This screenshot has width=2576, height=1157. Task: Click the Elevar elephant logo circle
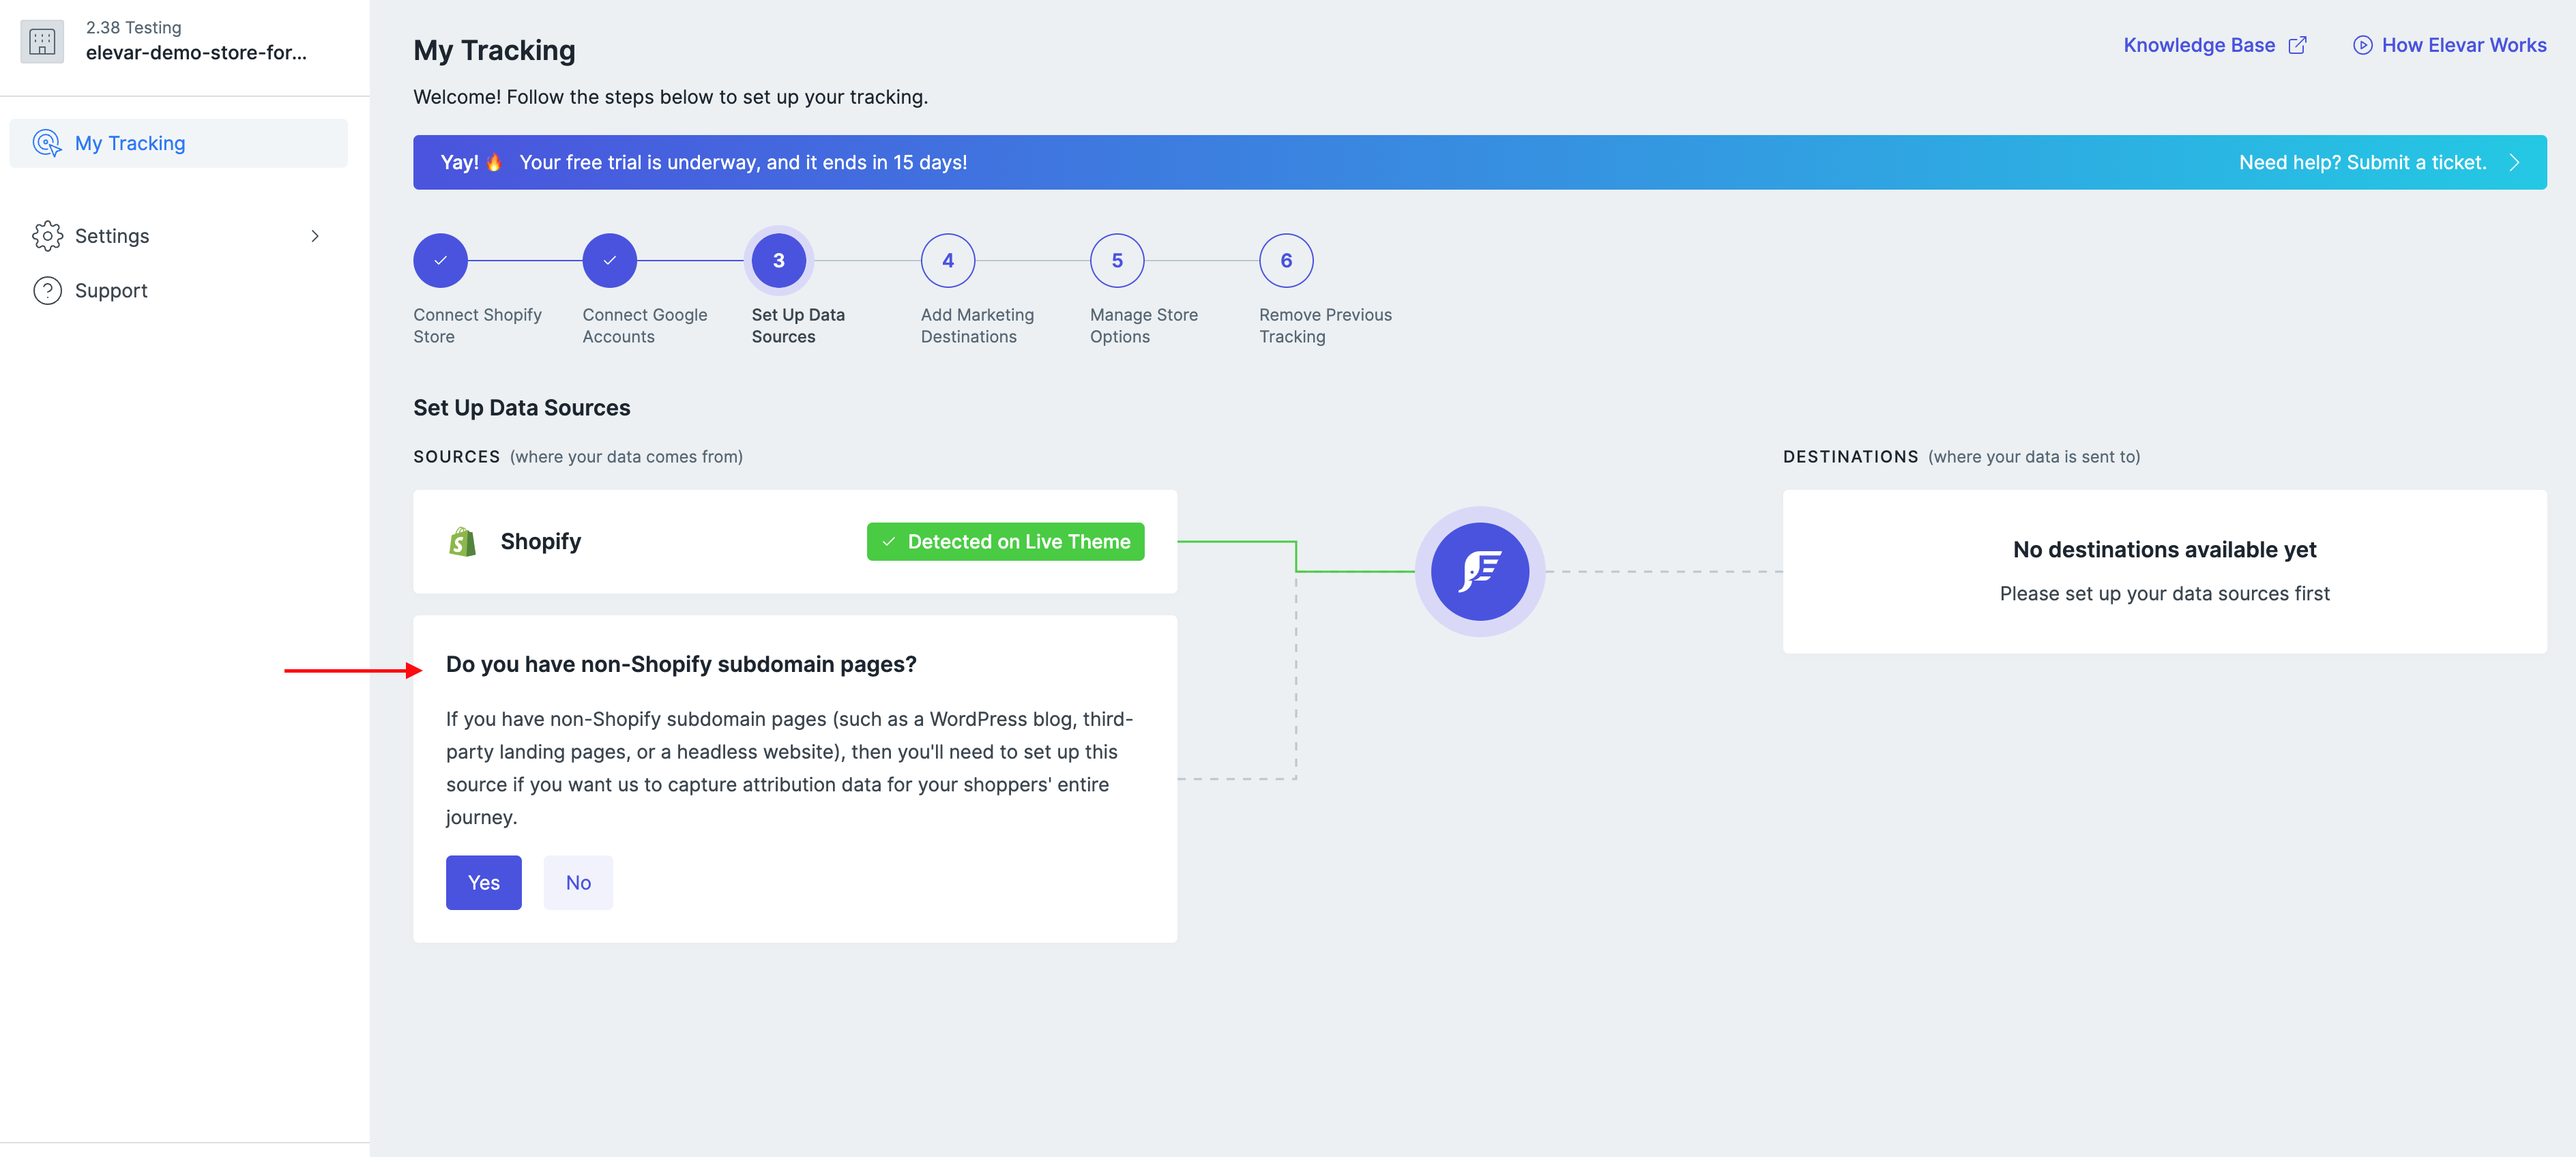point(1479,572)
